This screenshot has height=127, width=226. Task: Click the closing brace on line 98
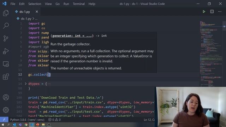click(x=29, y=88)
